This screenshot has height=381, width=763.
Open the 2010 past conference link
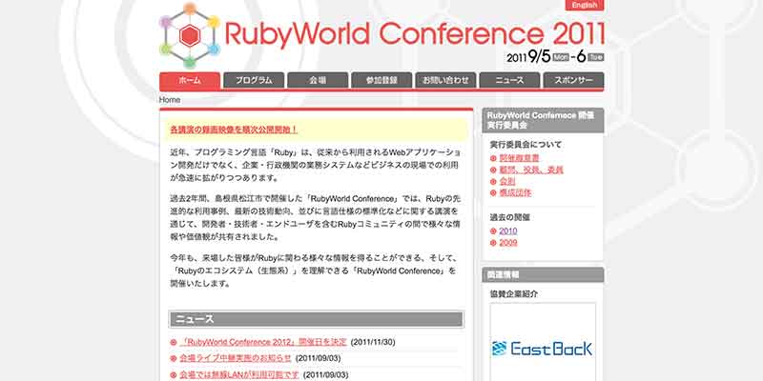508,231
